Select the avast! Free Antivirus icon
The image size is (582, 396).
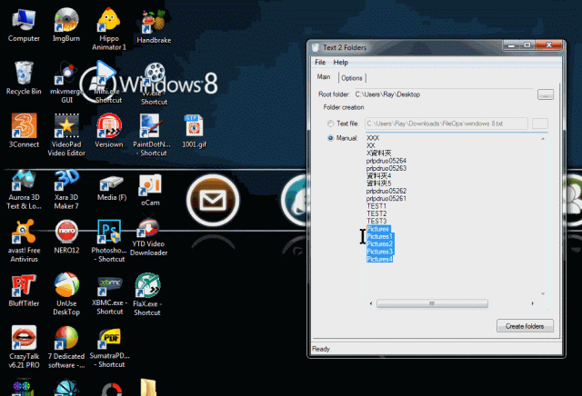pos(24,241)
